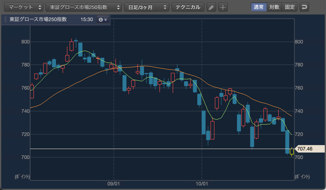Viewport: 326px width, 190px height.
Task: Switch chart scale to 固定
Action: point(290,7)
